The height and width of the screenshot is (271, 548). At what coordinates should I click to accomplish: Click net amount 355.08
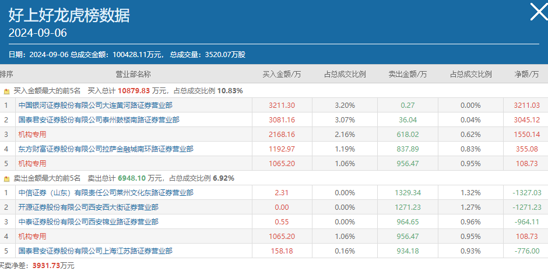click(526, 149)
